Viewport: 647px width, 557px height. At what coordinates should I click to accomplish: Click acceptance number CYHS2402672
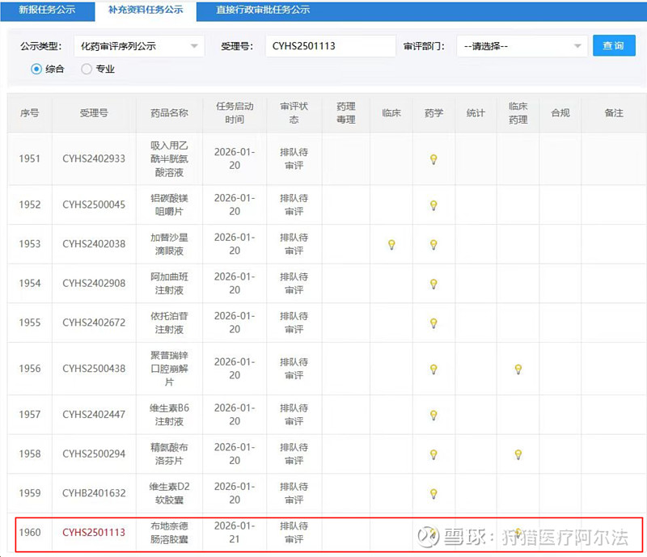tap(94, 323)
